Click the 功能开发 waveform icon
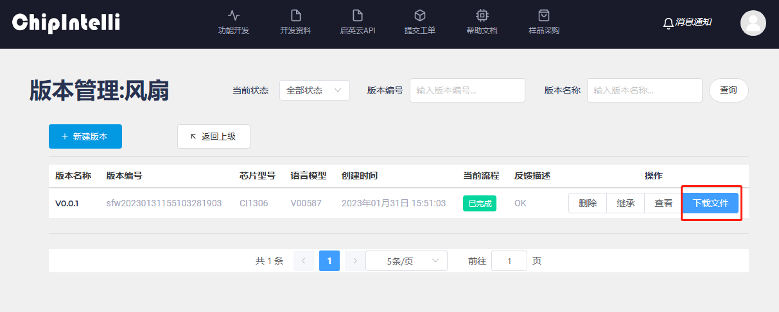 234,15
